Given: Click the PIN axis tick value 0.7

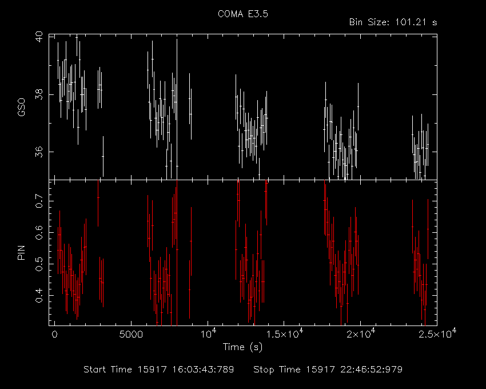Looking at the screenshot, I should click(39, 201).
